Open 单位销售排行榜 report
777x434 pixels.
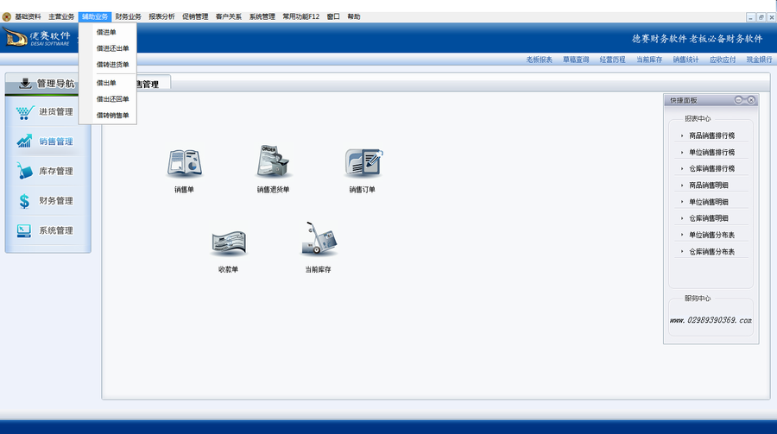coord(711,153)
